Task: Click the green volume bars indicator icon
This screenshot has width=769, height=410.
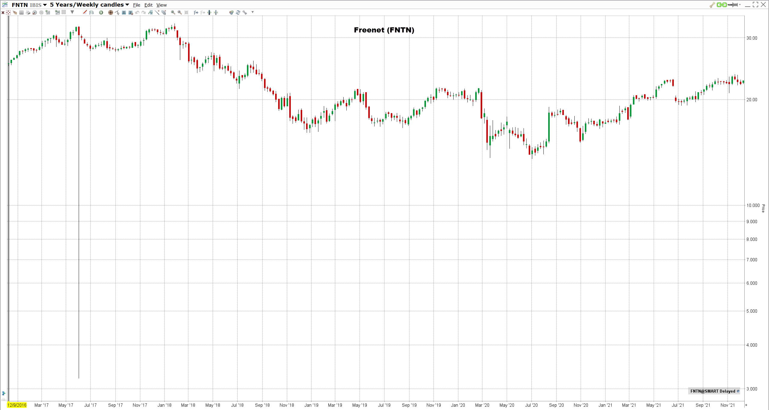Action: click(x=150, y=12)
